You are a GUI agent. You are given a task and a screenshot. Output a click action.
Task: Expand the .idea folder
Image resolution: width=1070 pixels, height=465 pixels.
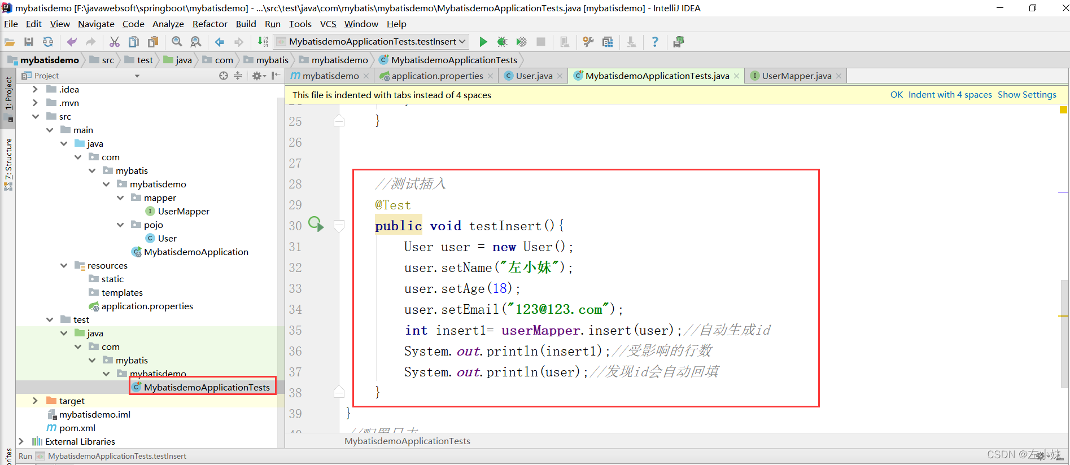click(35, 89)
